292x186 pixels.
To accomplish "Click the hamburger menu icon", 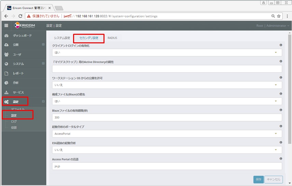I will (6, 26).
